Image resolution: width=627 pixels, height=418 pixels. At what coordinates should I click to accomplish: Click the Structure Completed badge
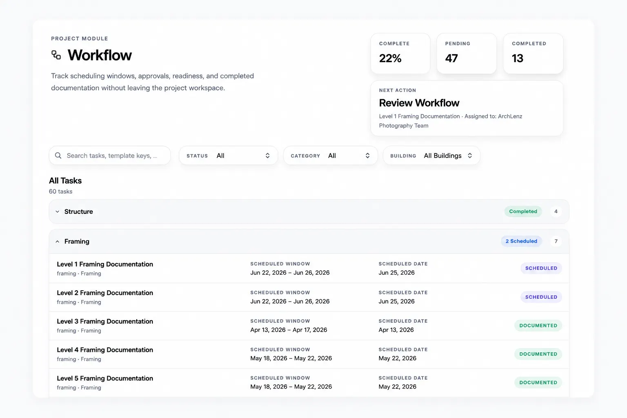[x=523, y=211]
